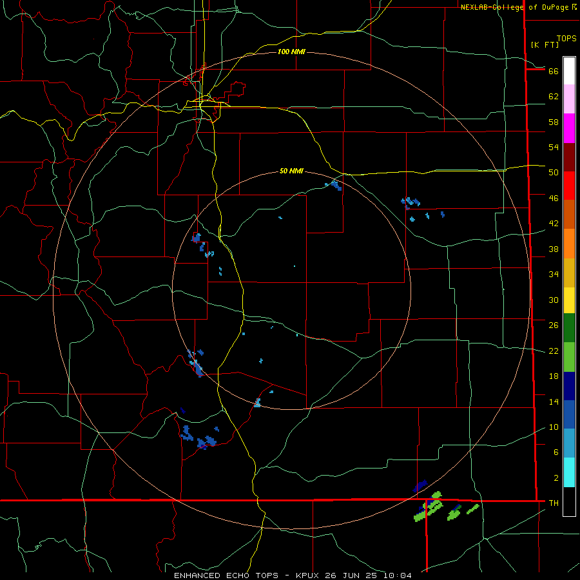580x580 pixels.
Task: Click the '54' legend value
Action: pyautogui.click(x=554, y=147)
